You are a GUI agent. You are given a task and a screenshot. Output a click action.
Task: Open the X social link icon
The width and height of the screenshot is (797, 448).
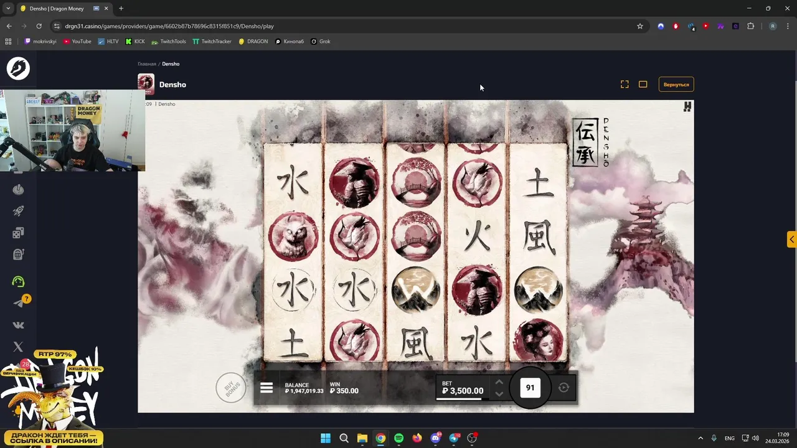(18, 347)
